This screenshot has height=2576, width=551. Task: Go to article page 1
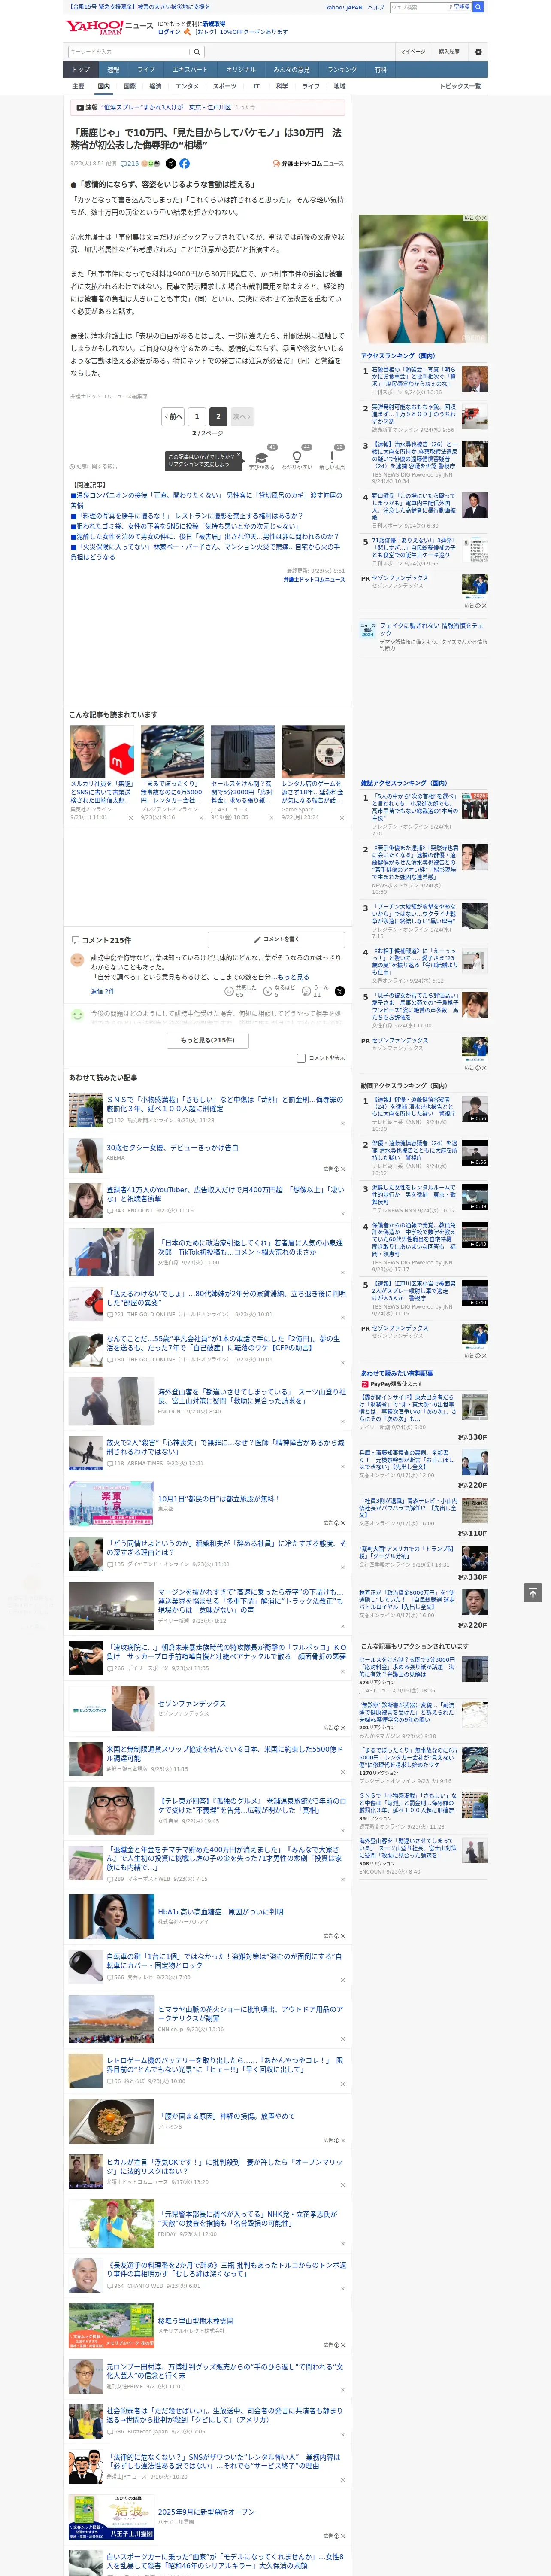197,416
